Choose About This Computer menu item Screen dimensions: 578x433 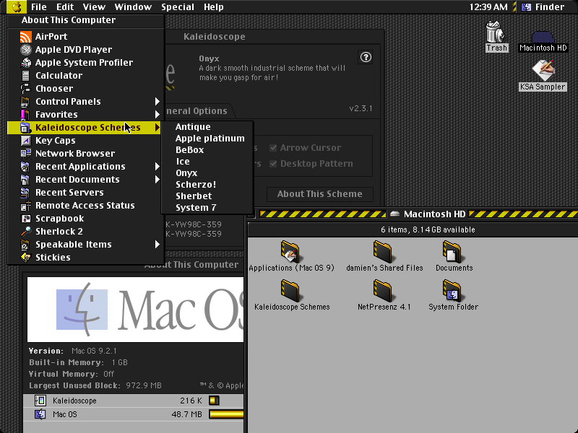click(x=85, y=20)
